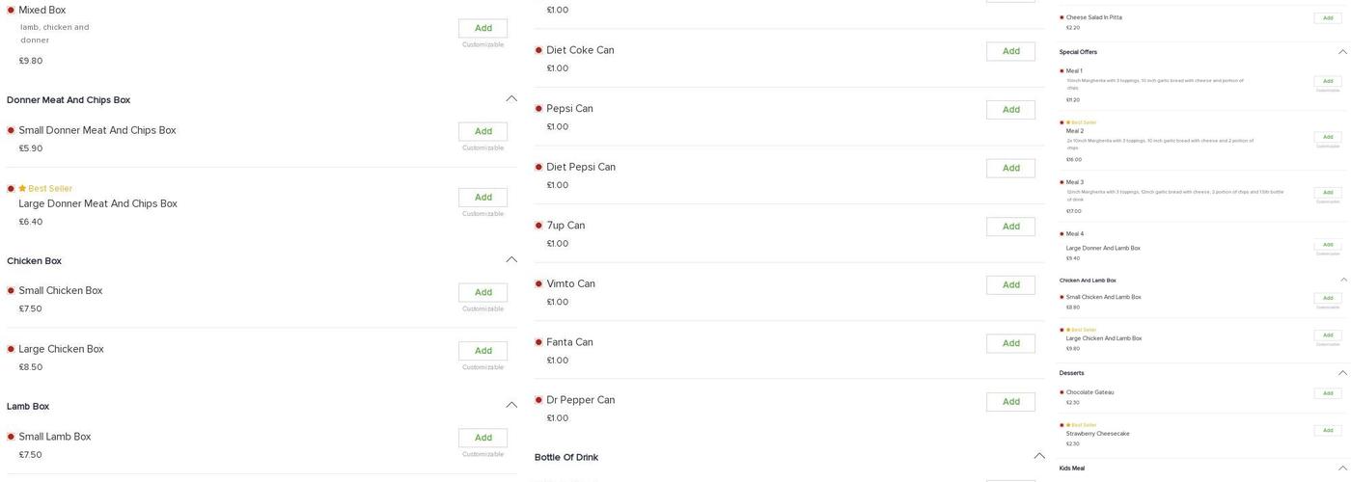This screenshot has height=482, width=1351.
Task: Add Meal 1 special offer
Action: tap(1327, 81)
